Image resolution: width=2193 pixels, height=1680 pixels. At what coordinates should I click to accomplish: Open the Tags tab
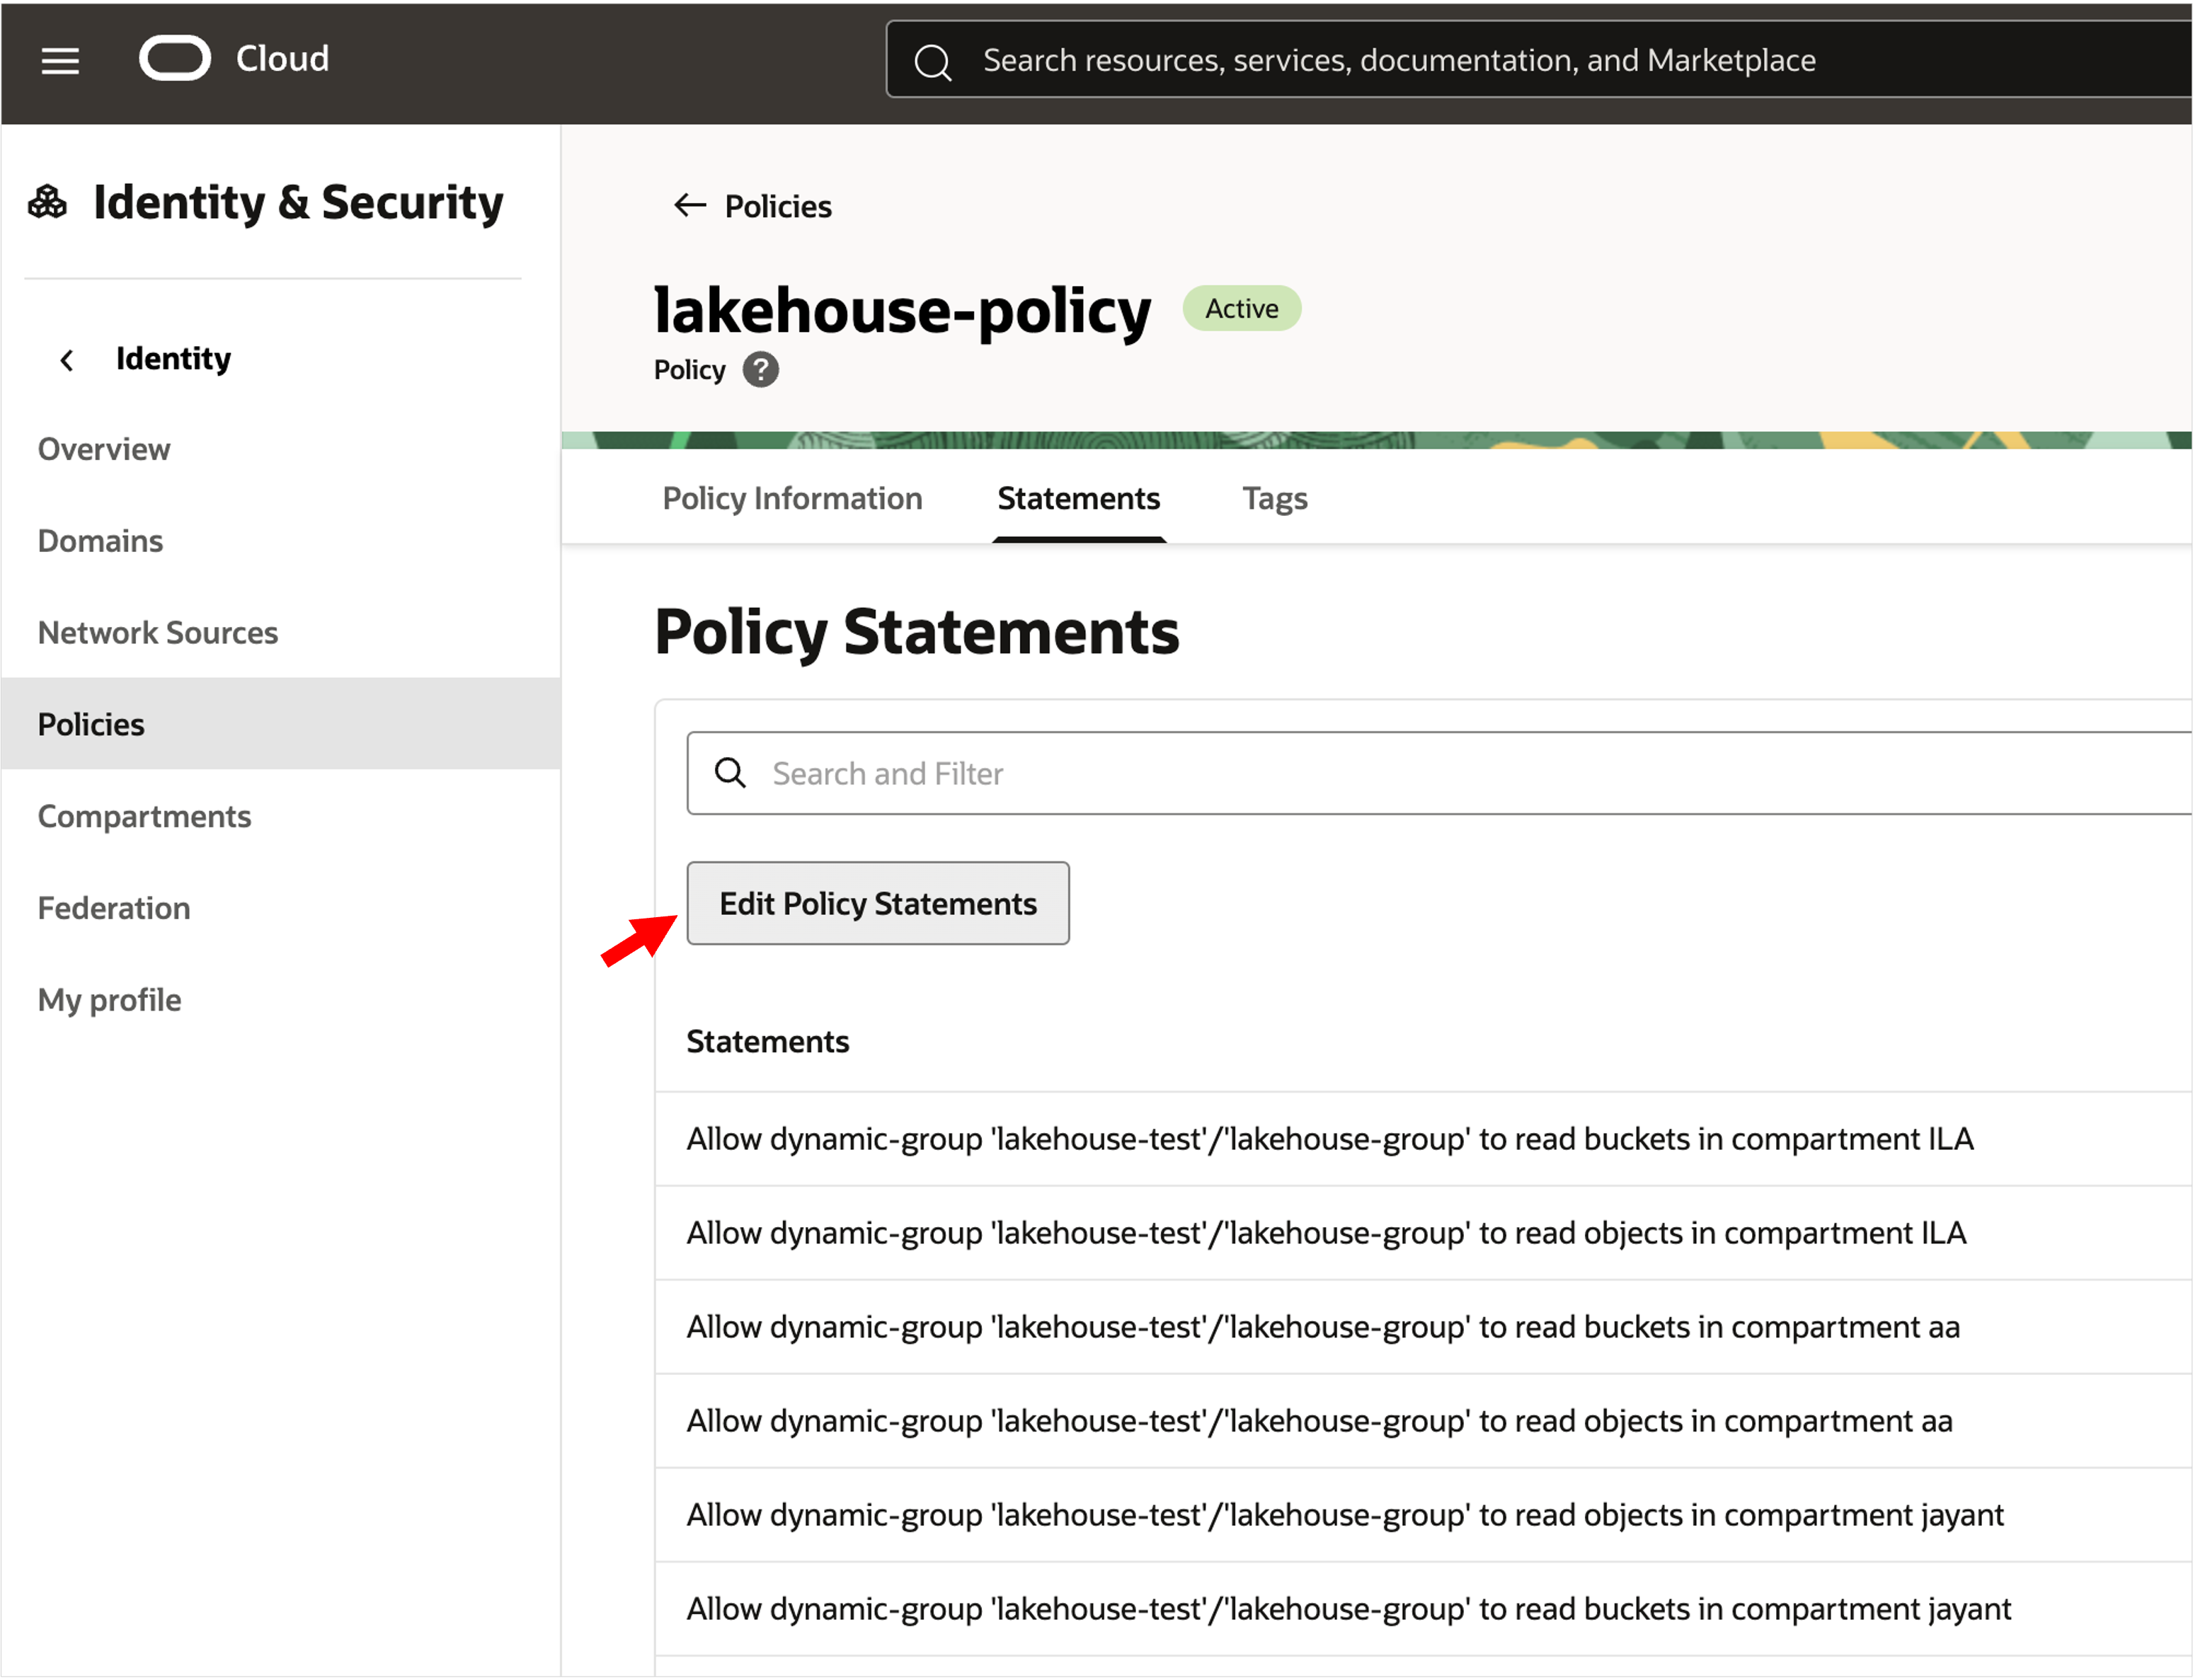click(1274, 498)
